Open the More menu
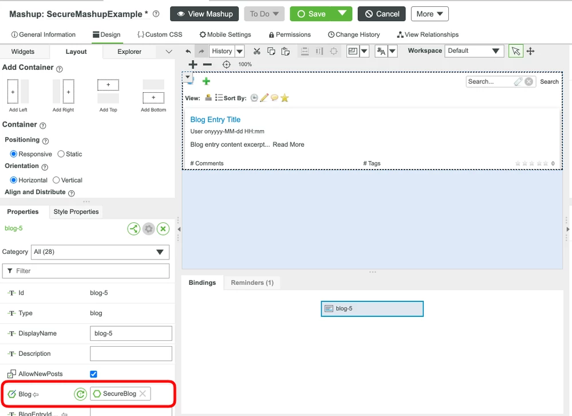This screenshot has height=416, width=572. click(x=430, y=14)
